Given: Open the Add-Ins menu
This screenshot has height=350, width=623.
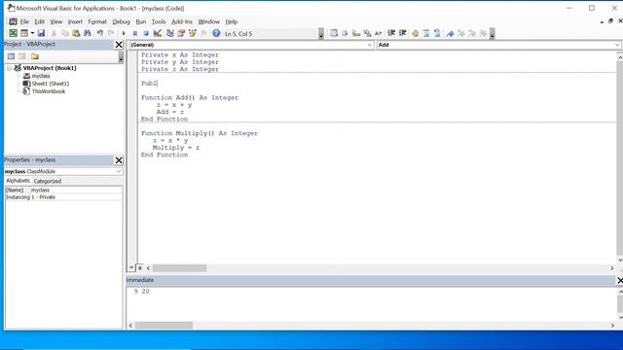Looking at the screenshot, I should (182, 21).
